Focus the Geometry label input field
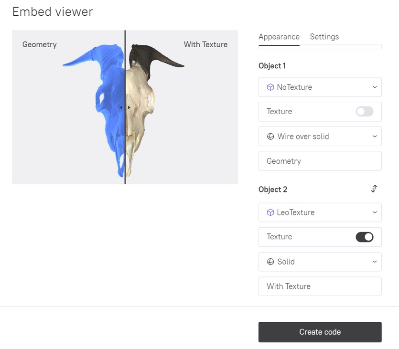 [320, 161]
